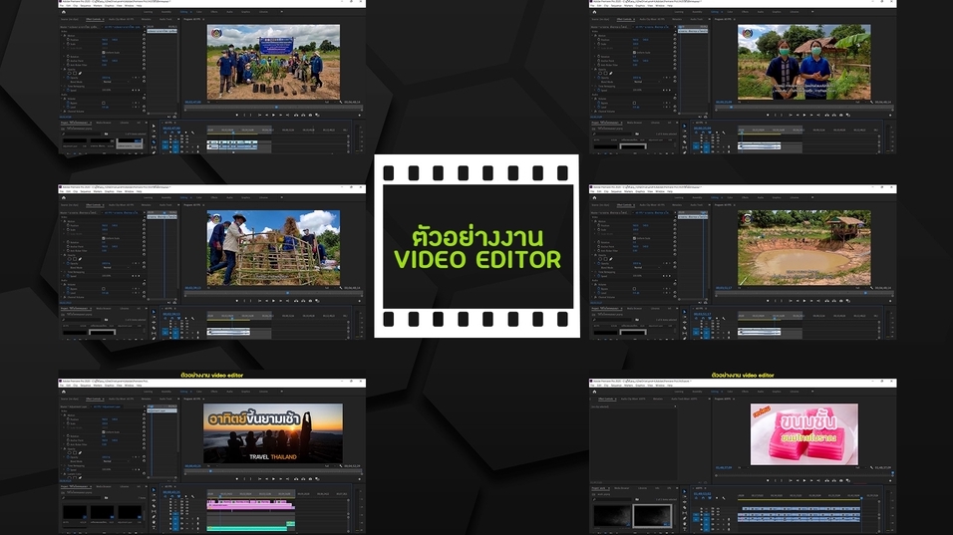The image size is (953, 535).
Task: Toggle Uniform Scale checkbox in bamboo fence window
Action: [104, 238]
